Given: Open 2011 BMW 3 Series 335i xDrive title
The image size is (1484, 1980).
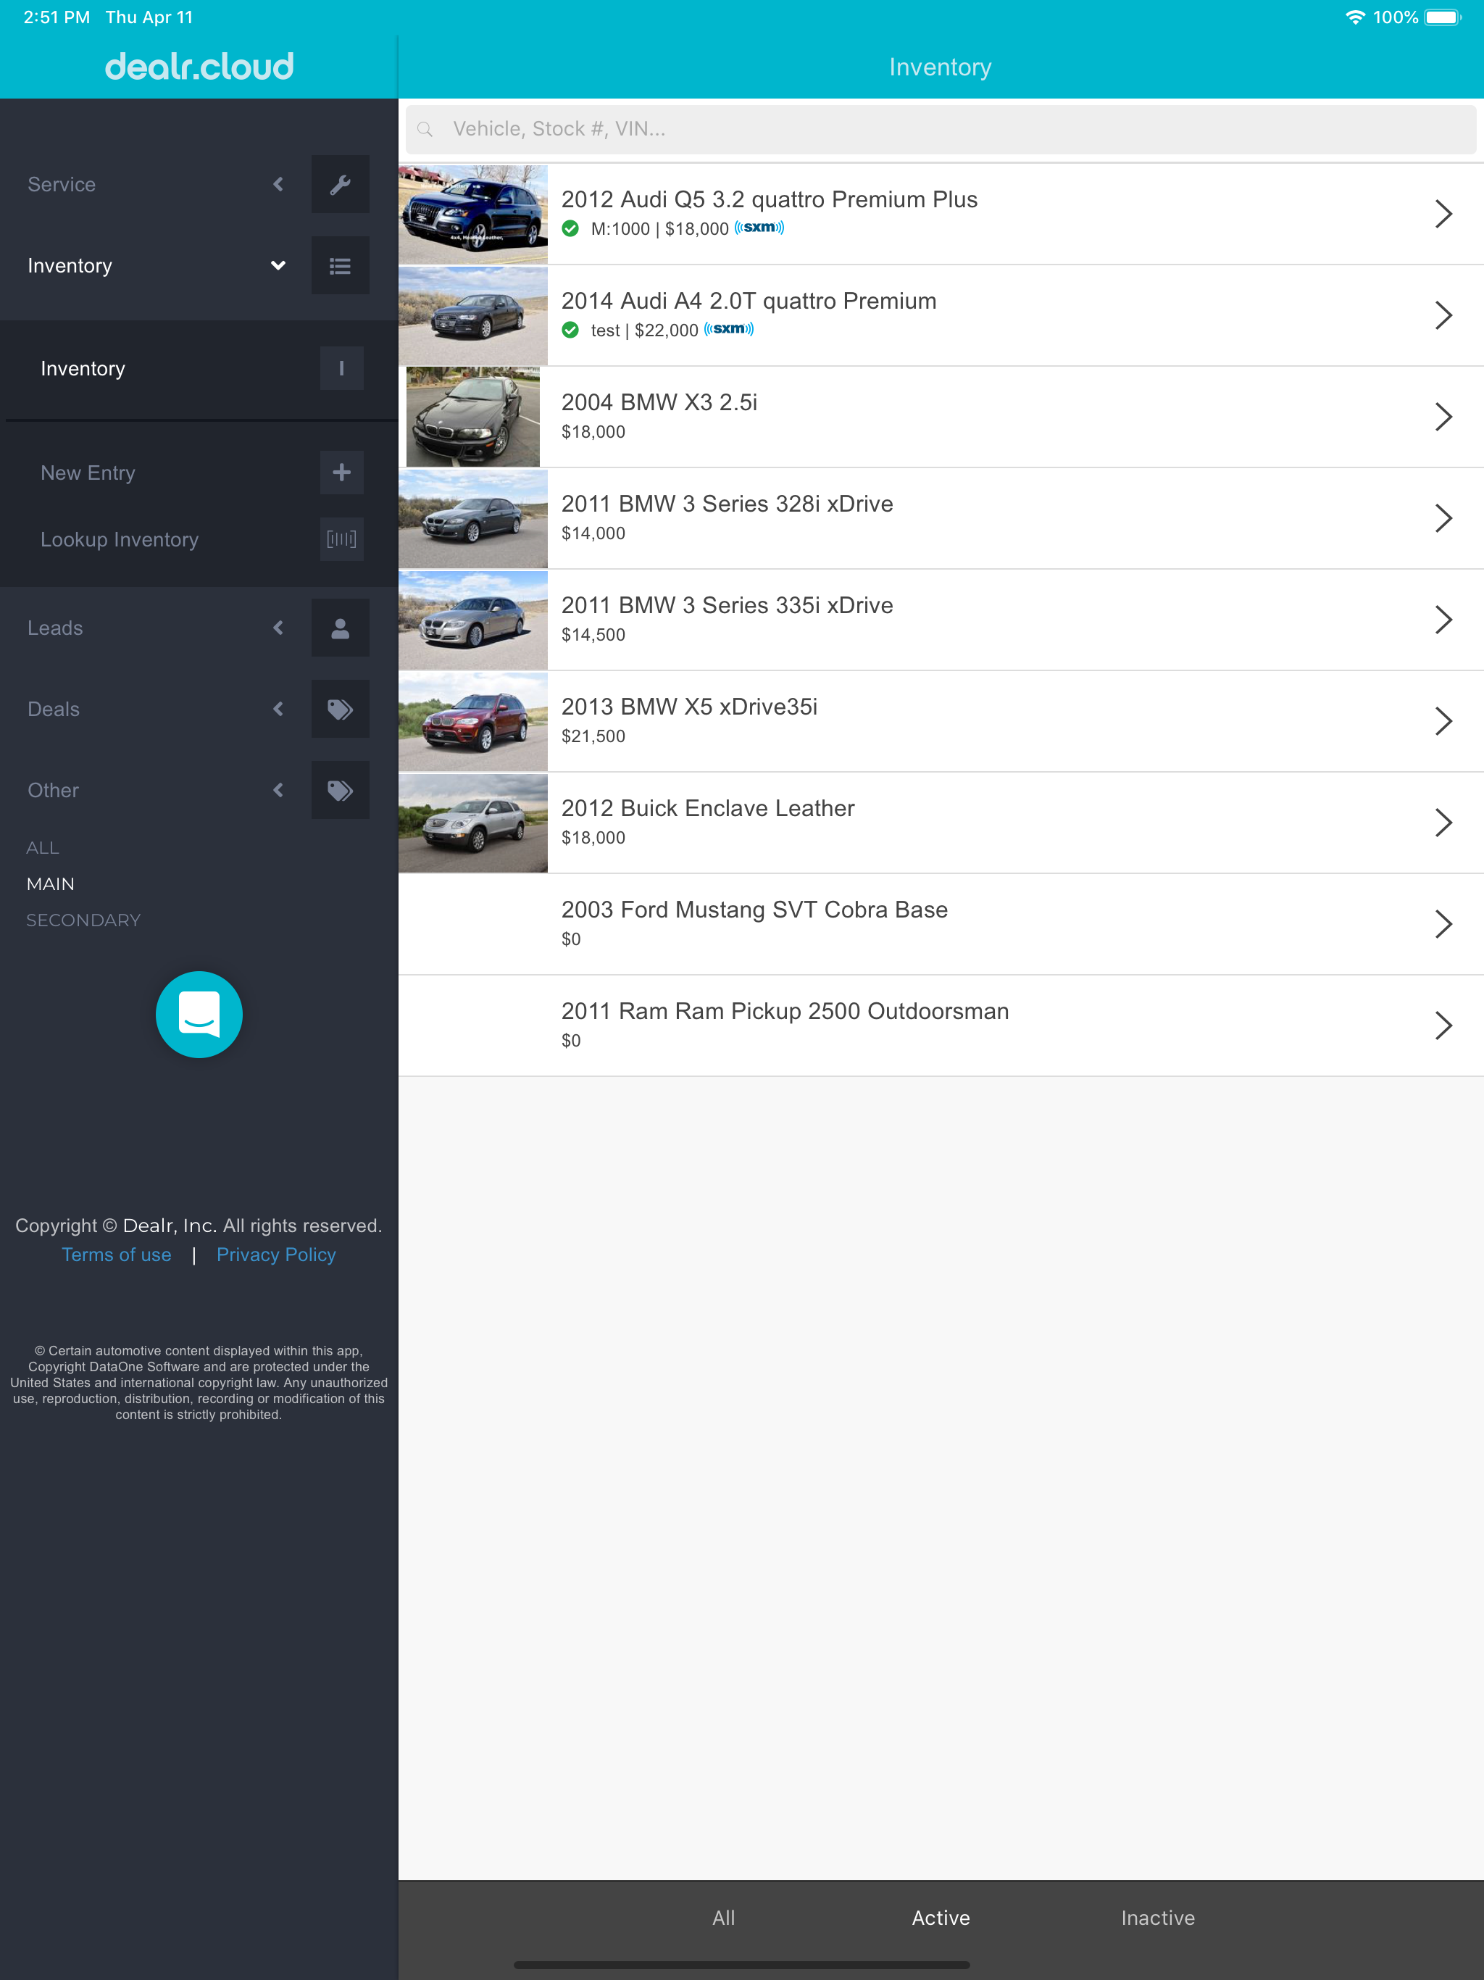Looking at the screenshot, I should [727, 605].
